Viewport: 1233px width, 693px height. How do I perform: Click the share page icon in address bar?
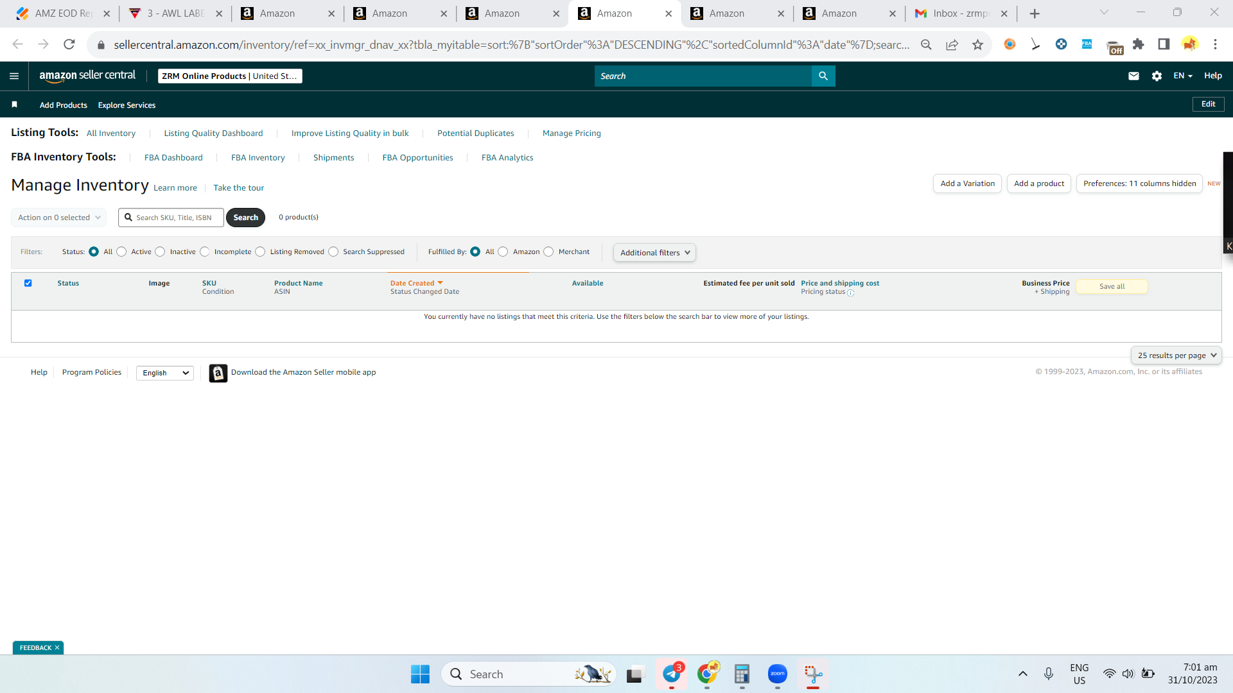(x=952, y=44)
